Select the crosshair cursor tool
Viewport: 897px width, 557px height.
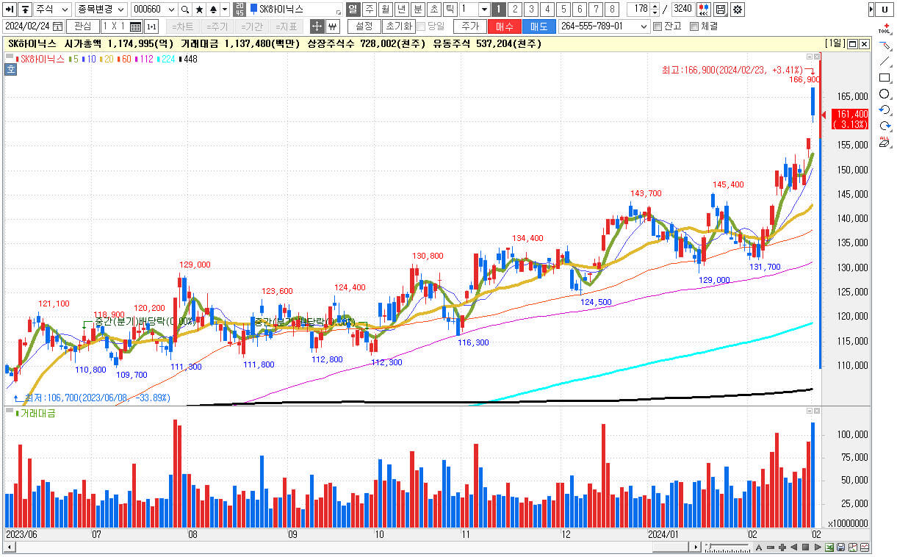317,26
